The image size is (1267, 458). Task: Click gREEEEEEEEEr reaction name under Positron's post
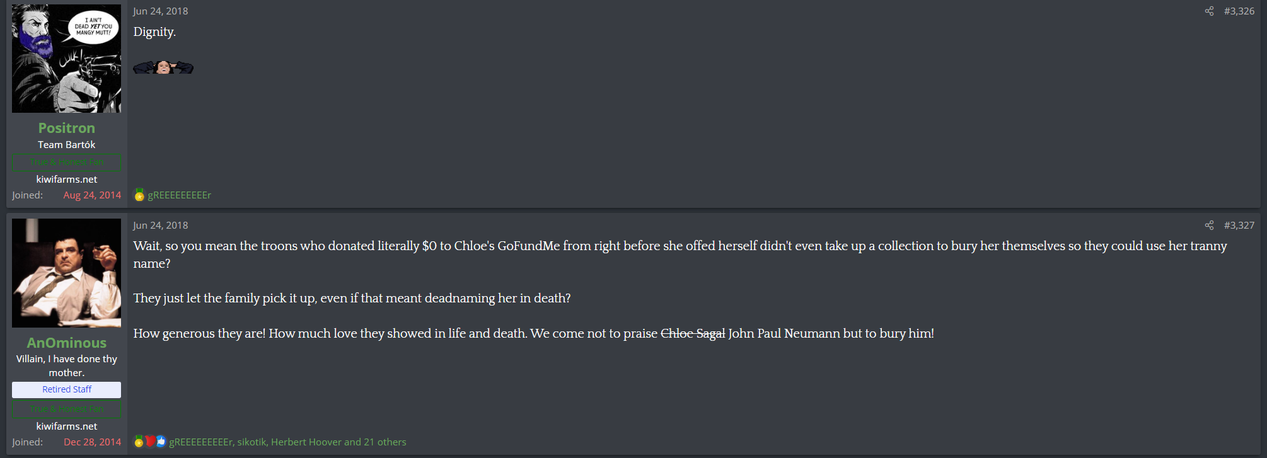[x=180, y=195]
